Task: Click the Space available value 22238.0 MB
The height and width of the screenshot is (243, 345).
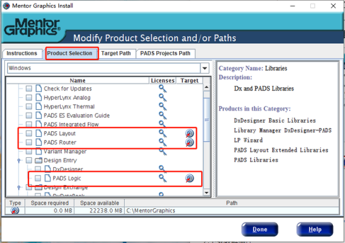Action: pyautogui.click(x=106, y=211)
